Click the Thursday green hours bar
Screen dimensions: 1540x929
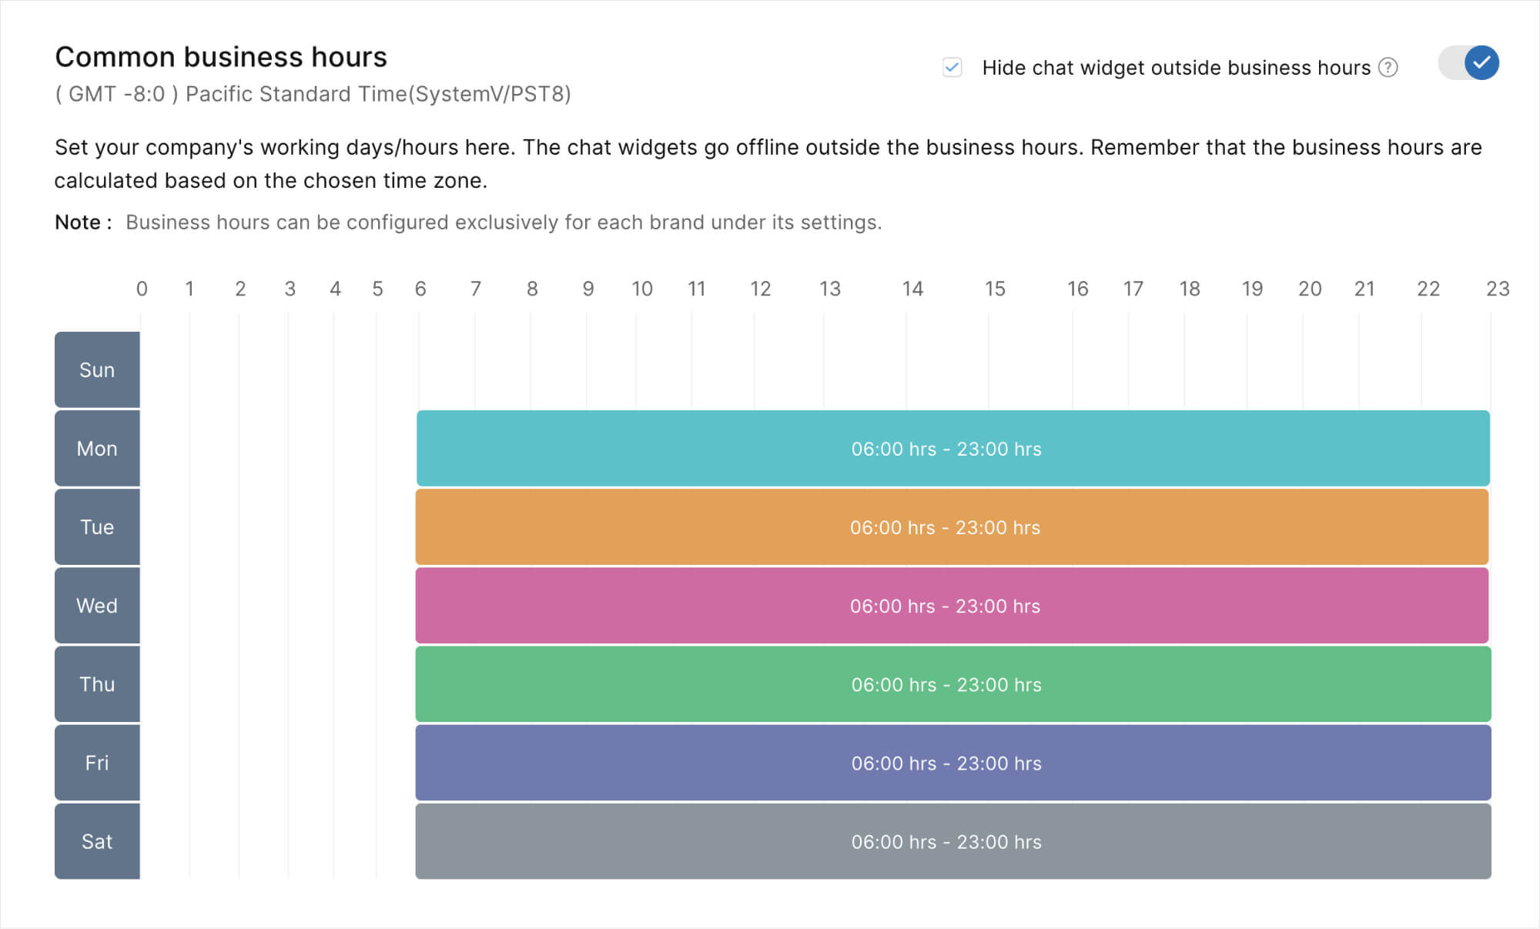[x=946, y=683]
